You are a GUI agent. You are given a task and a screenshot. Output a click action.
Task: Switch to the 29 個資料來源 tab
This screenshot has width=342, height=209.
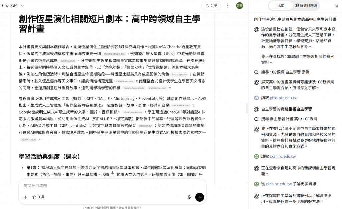pos(306,5)
